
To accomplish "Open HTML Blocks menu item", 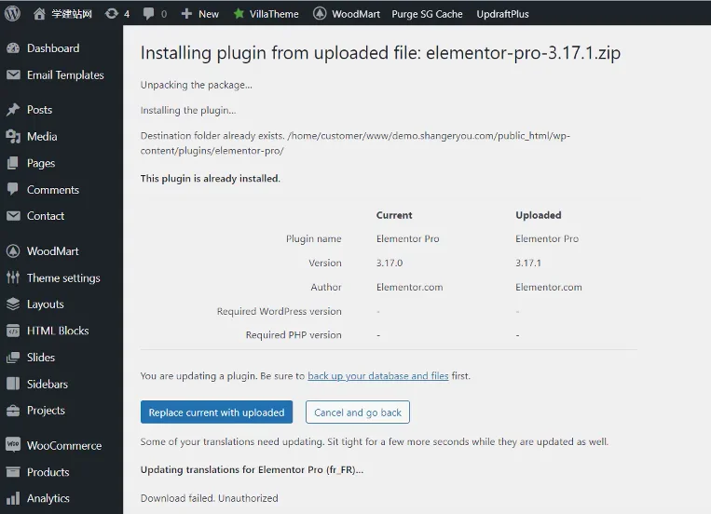I will (58, 331).
